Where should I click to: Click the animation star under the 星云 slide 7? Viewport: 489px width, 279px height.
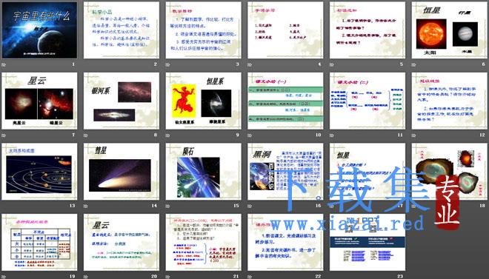click(4, 135)
